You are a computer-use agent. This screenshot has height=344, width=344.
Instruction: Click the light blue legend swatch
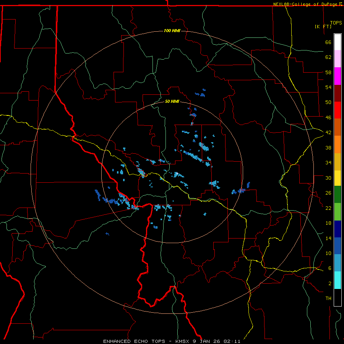pyautogui.click(x=338, y=263)
